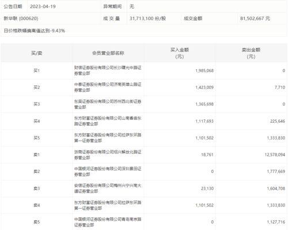The height and width of the screenshot is (230, 288).
Task: Select buy amount 18,761
Action: (207, 154)
